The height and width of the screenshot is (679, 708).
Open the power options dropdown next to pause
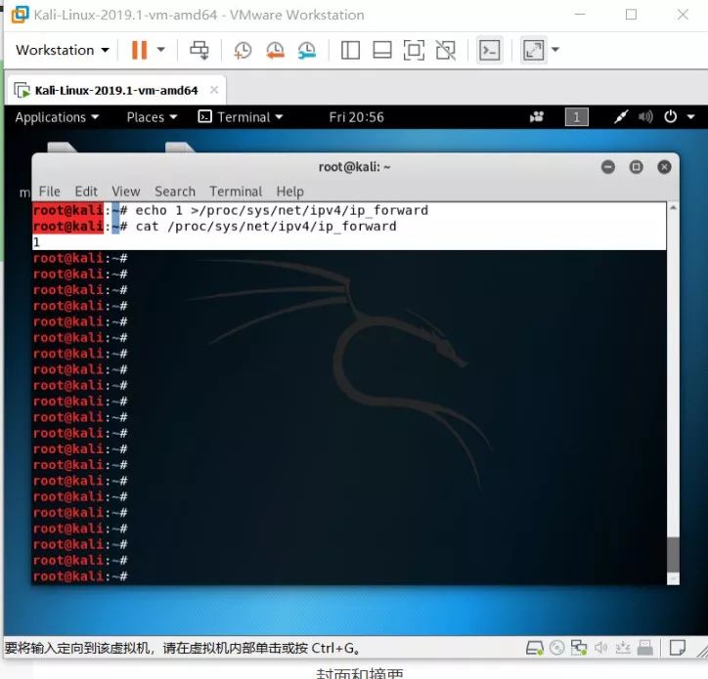pyautogui.click(x=160, y=49)
